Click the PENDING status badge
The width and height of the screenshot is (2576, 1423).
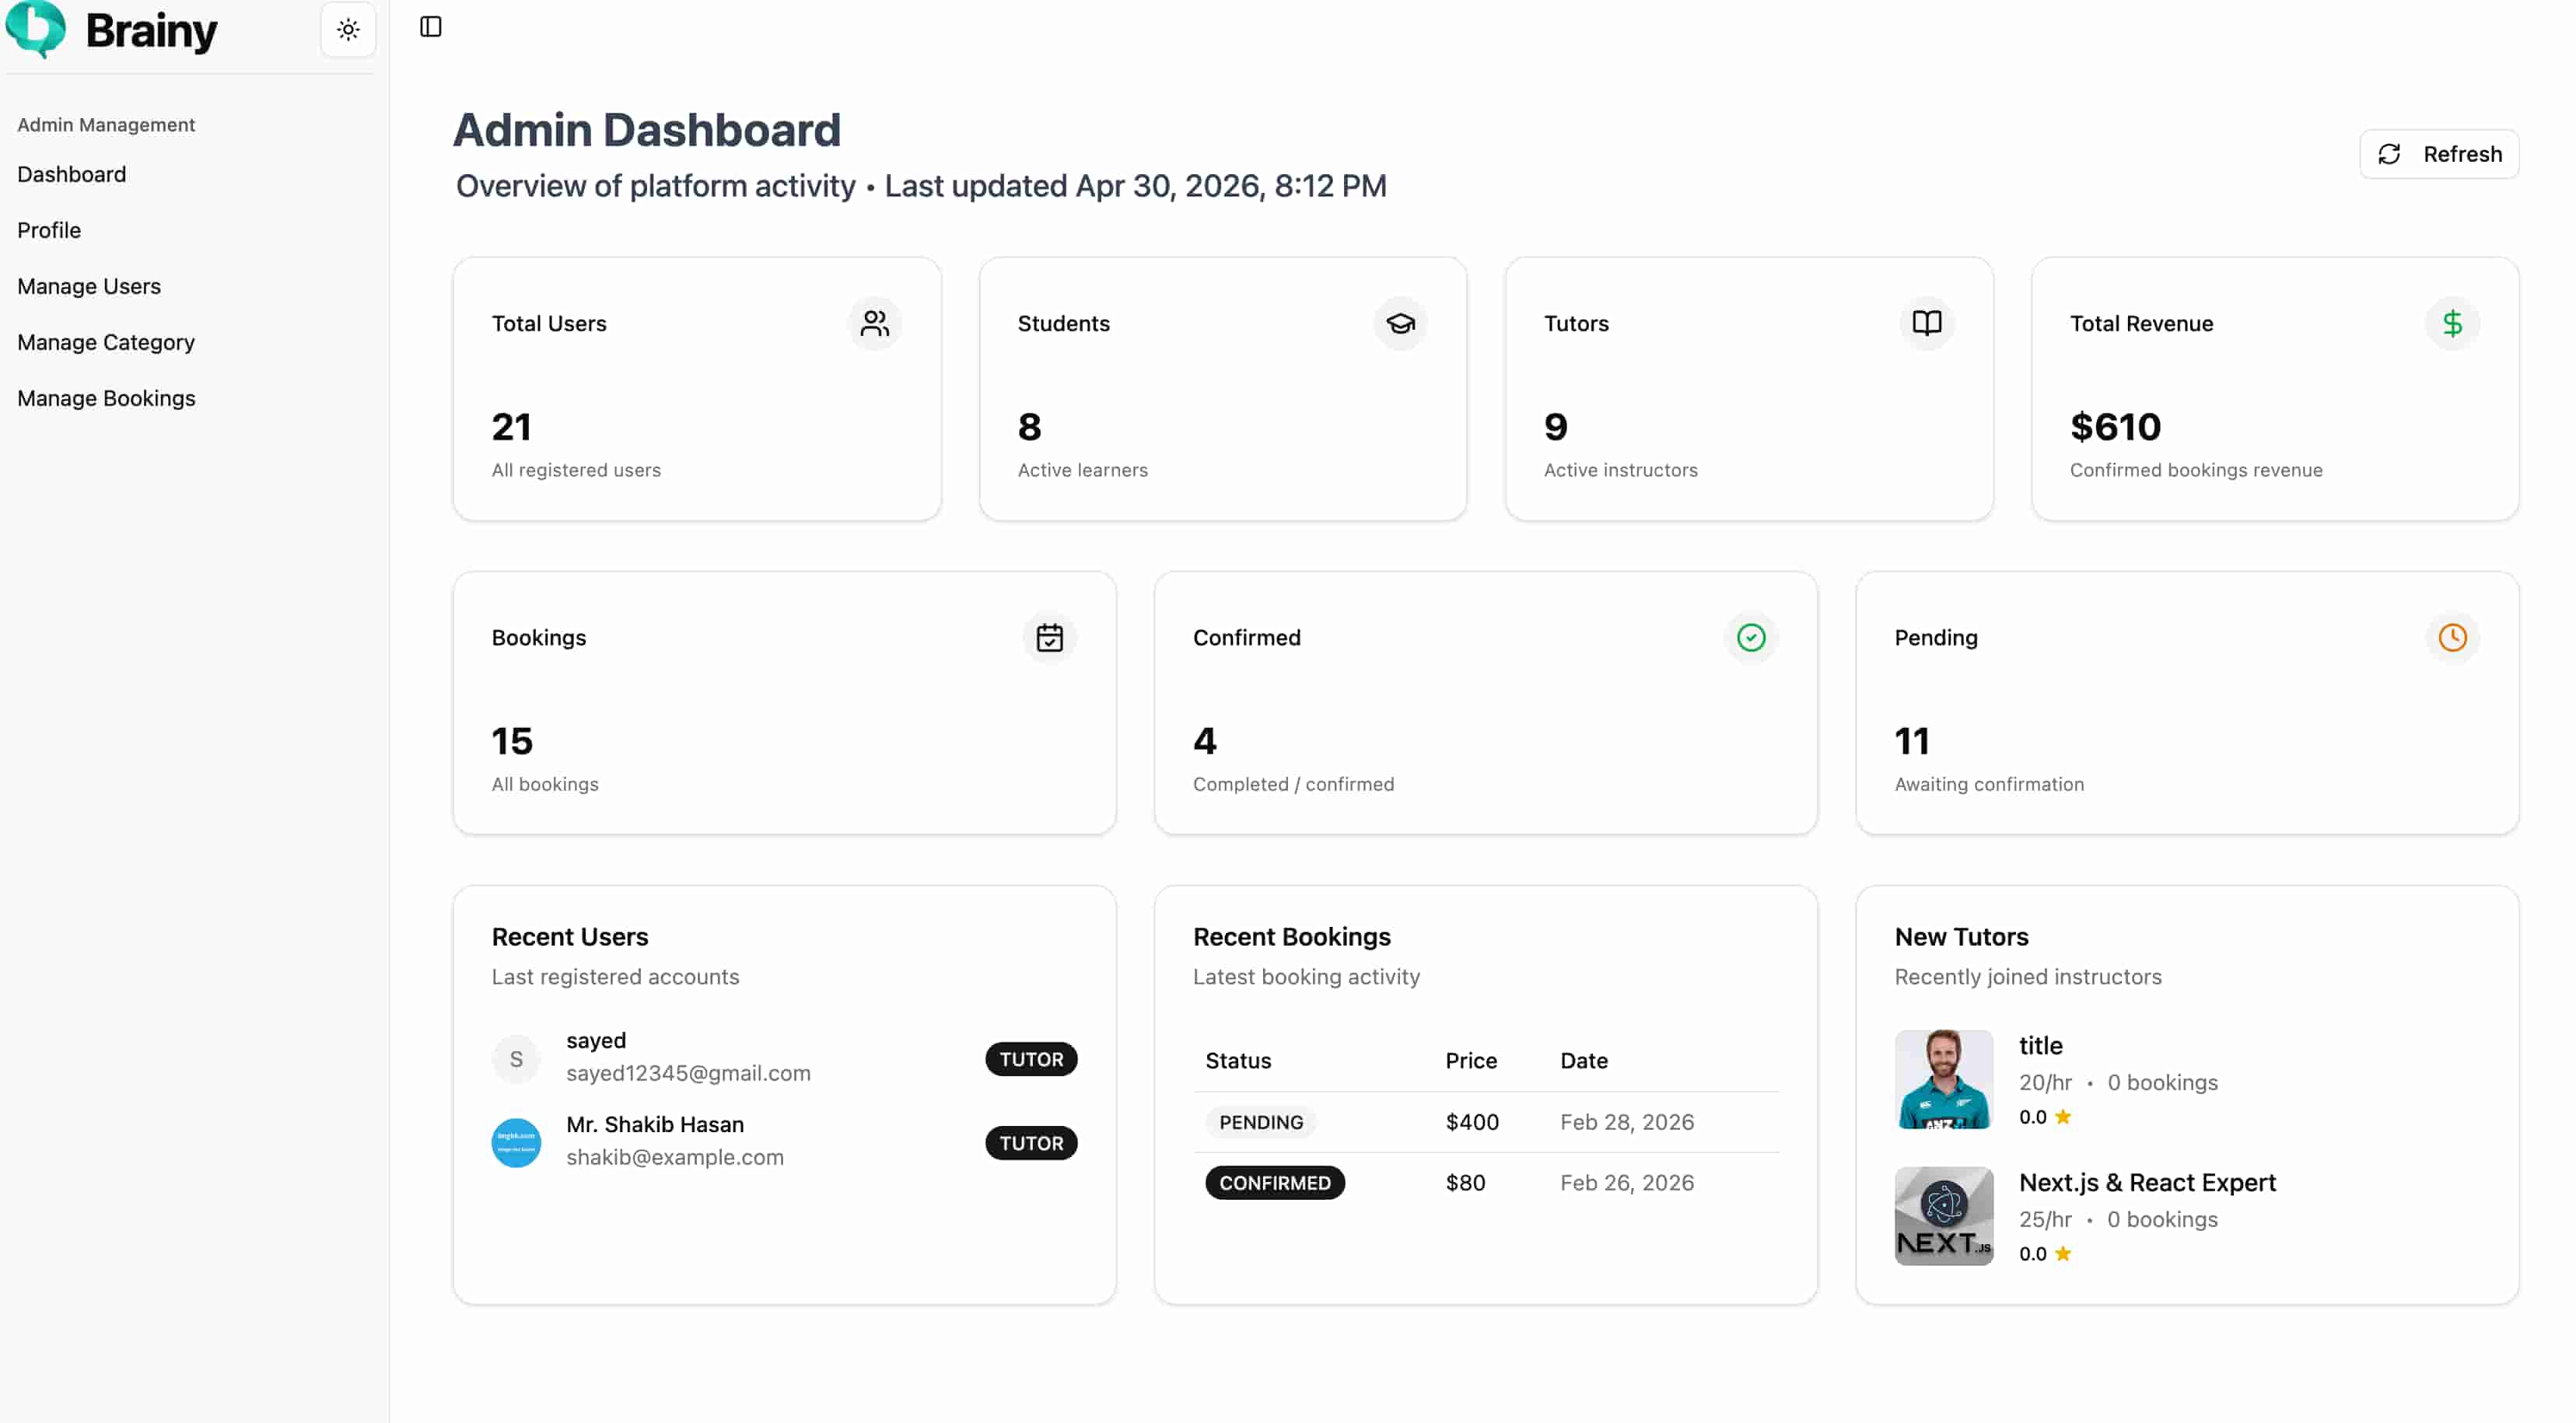pyautogui.click(x=1261, y=1122)
